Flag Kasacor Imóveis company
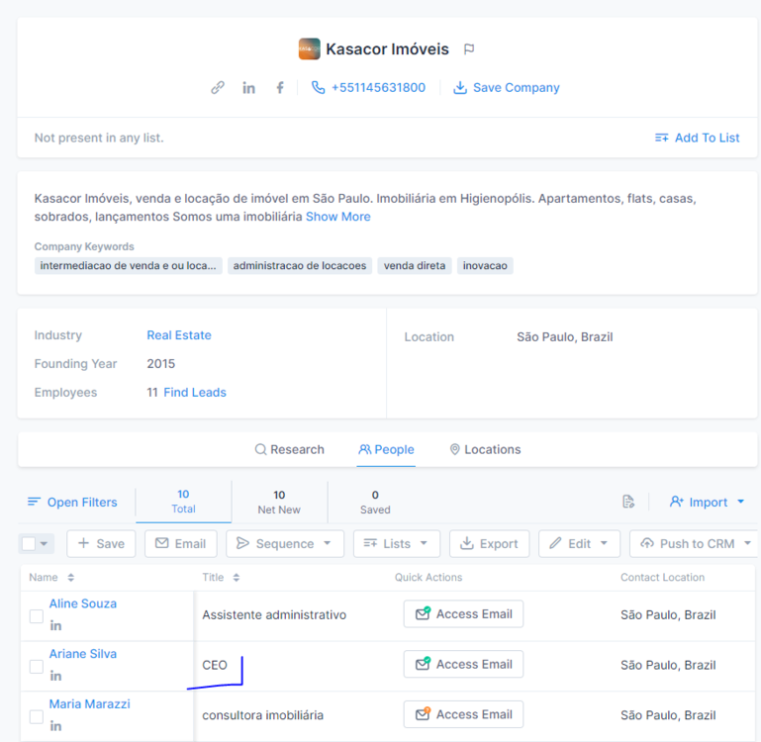The height and width of the screenshot is (742, 761). pyautogui.click(x=469, y=49)
